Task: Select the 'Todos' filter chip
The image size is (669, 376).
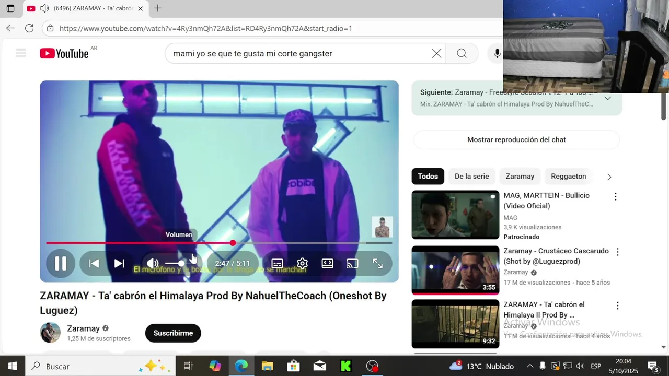Action: point(428,177)
